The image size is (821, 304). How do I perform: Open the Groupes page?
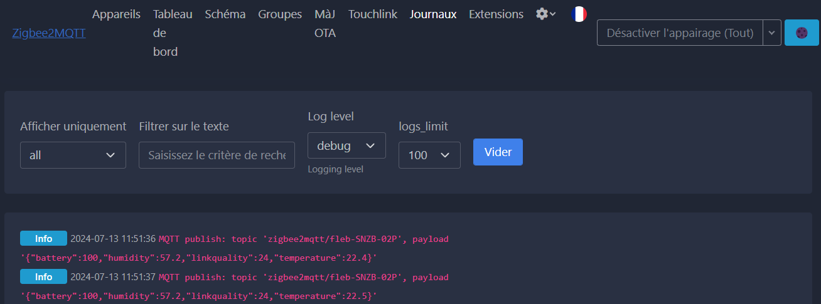(x=280, y=14)
